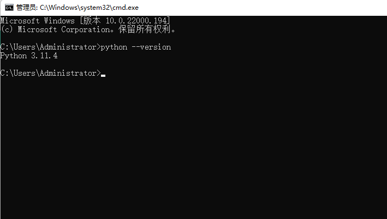Click the word python in the typed command
The image size is (387, 219).
pos(114,47)
